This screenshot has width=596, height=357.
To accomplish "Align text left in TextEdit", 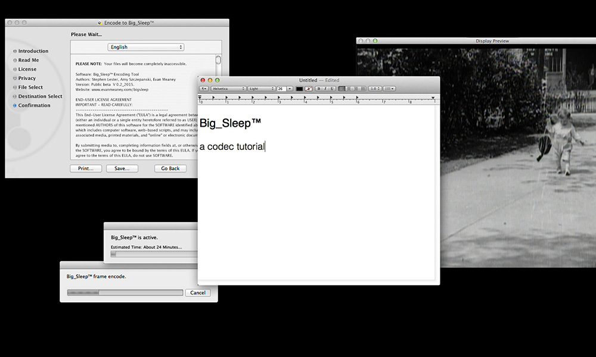I will [342, 89].
